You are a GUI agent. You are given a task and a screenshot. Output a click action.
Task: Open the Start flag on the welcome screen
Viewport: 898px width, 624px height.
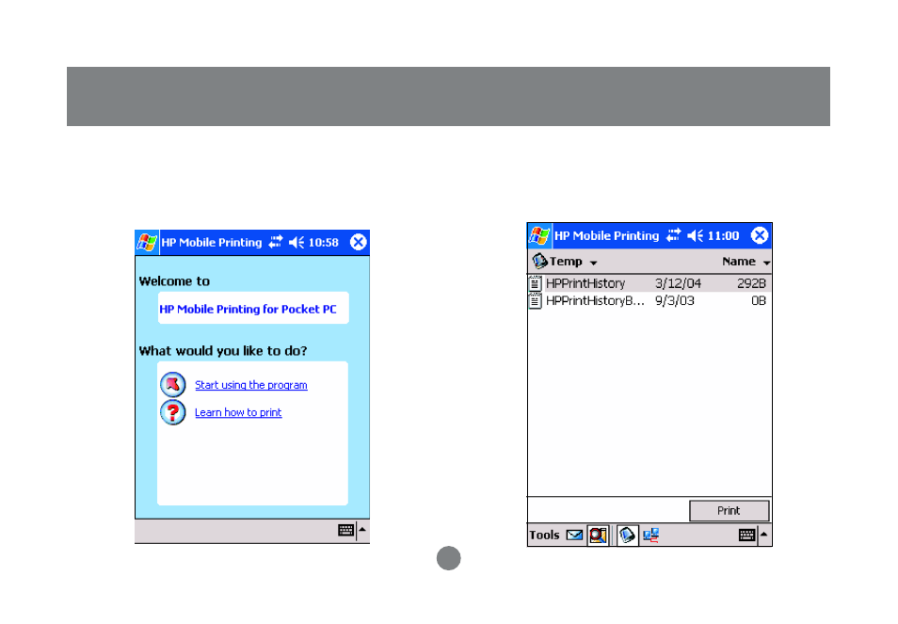[x=147, y=242]
